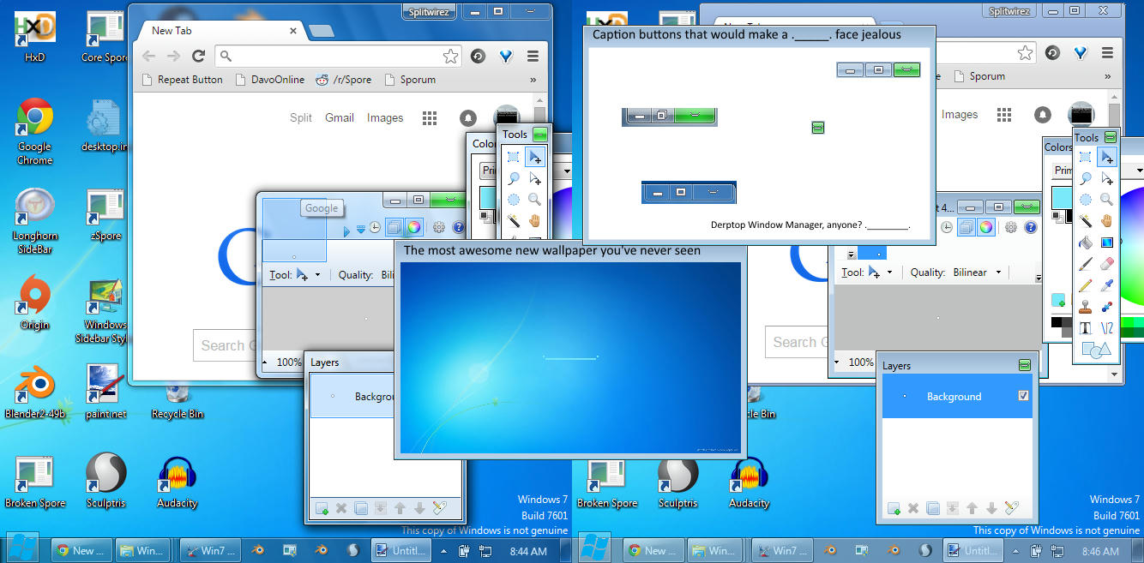The height and width of the screenshot is (563, 1144).
Task: Show hidden tray icons beside 8:44 AM clock
Action: pyautogui.click(x=442, y=551)
